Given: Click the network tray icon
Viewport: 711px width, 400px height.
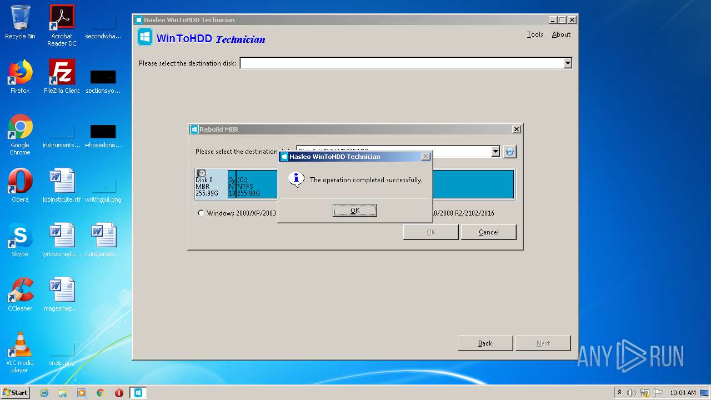Looking at the screenshot, I should coord(645,393).
